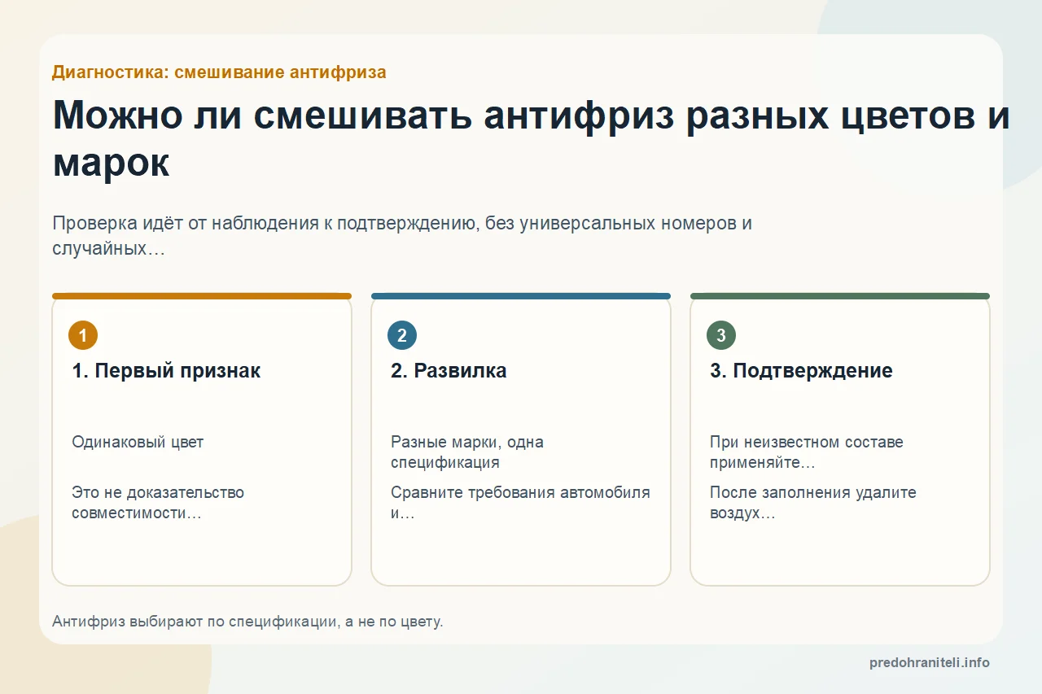The height and width of the screenshot is (694, 1042).
Task: Click the blue step 2 circle badge
Action: [x=402, y=335]
